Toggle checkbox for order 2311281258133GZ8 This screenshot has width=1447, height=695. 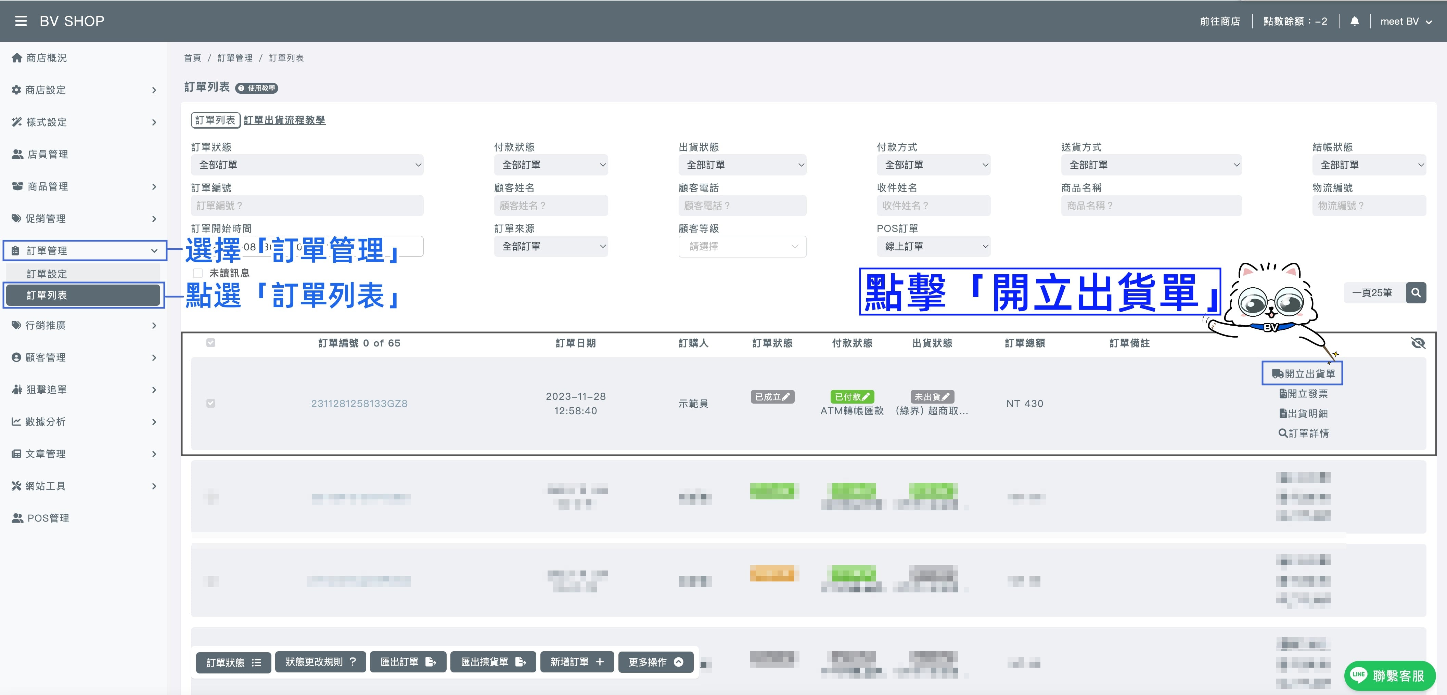[210, 403]
